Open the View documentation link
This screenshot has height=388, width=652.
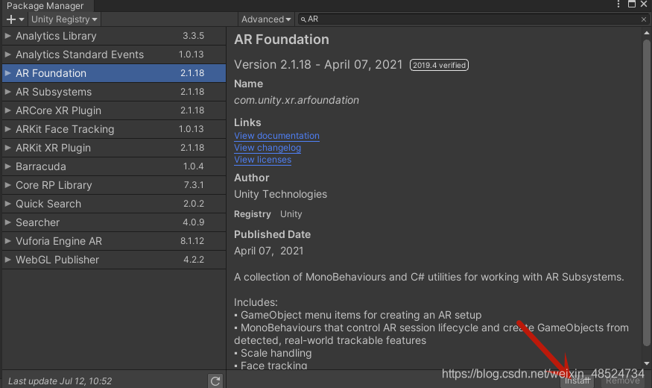[x=276, y=136]
